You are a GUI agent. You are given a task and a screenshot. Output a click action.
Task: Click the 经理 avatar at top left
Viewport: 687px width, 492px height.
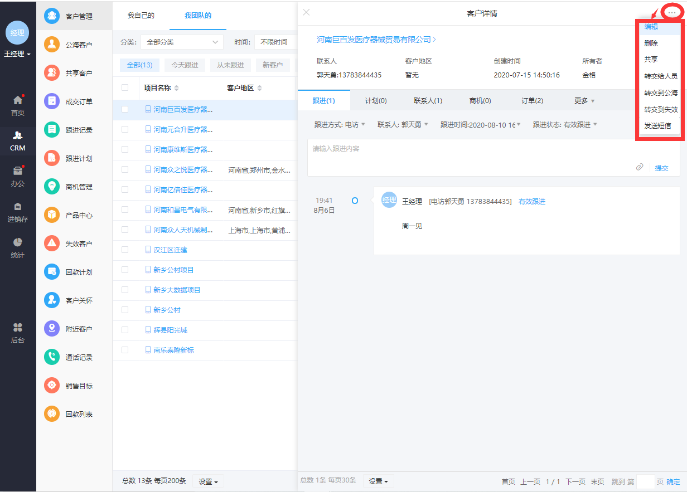point(17,33)
